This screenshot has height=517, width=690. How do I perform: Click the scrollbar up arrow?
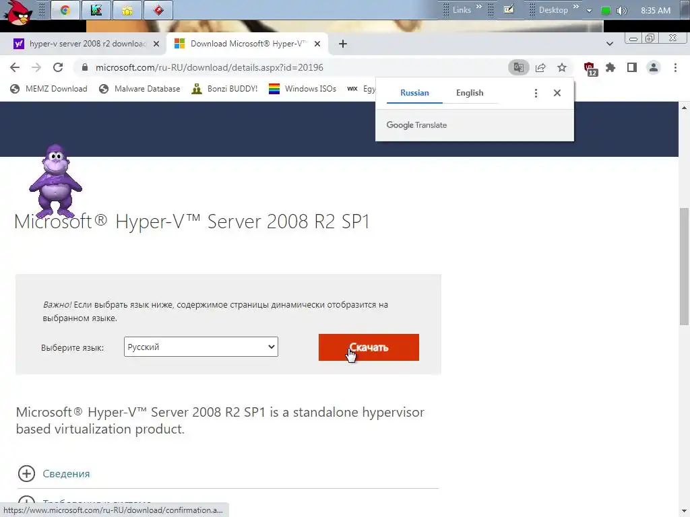685,107
